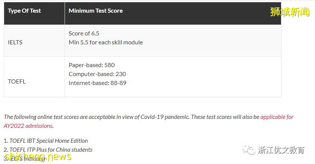
Task: Click the "Paper-based: 580" line
Action: coord(91,65)
